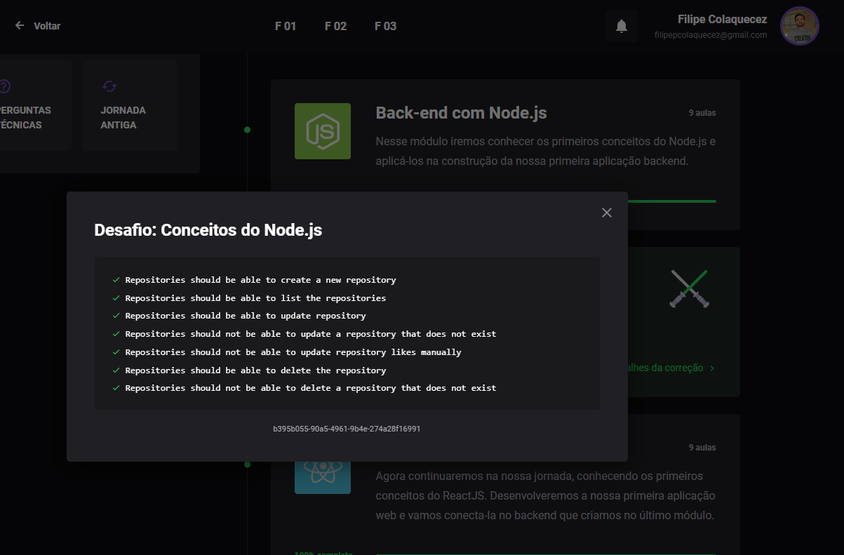The height and width of the screenshot is (555, 844).
Task: Click timeline dot beside the Node.js module
Action: (x=247, y=130)
